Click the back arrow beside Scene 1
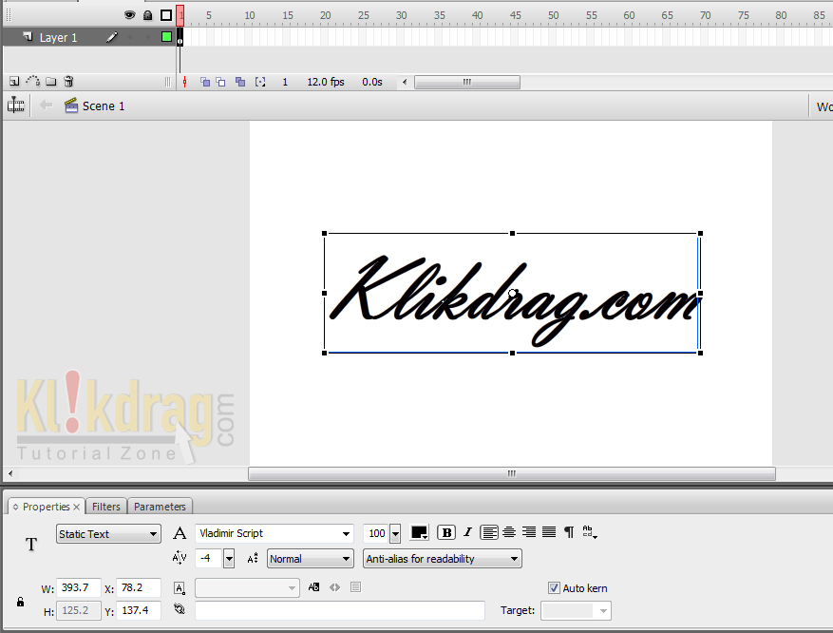The width and height of the screenshot is (833, 633). [x=47, y=105]
